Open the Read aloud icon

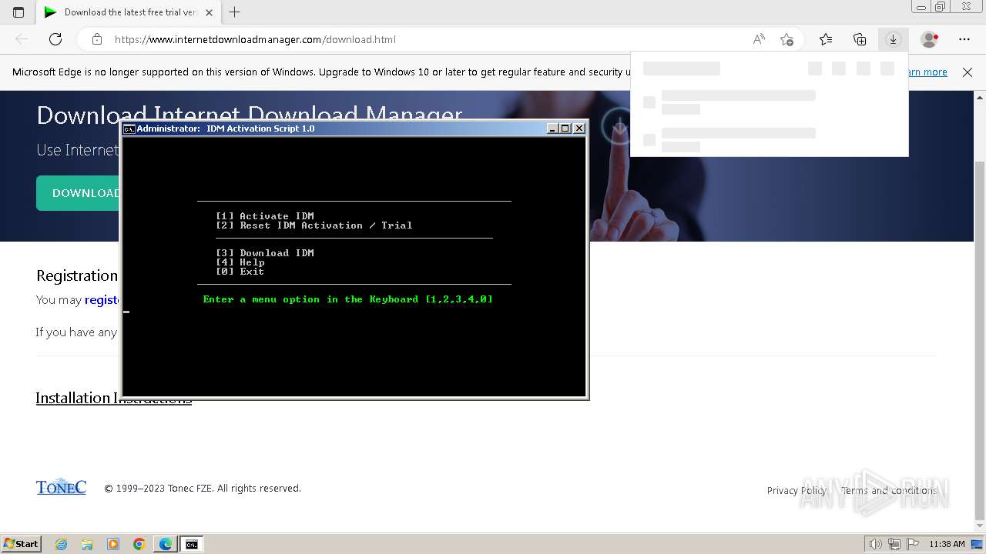[759, 39]
